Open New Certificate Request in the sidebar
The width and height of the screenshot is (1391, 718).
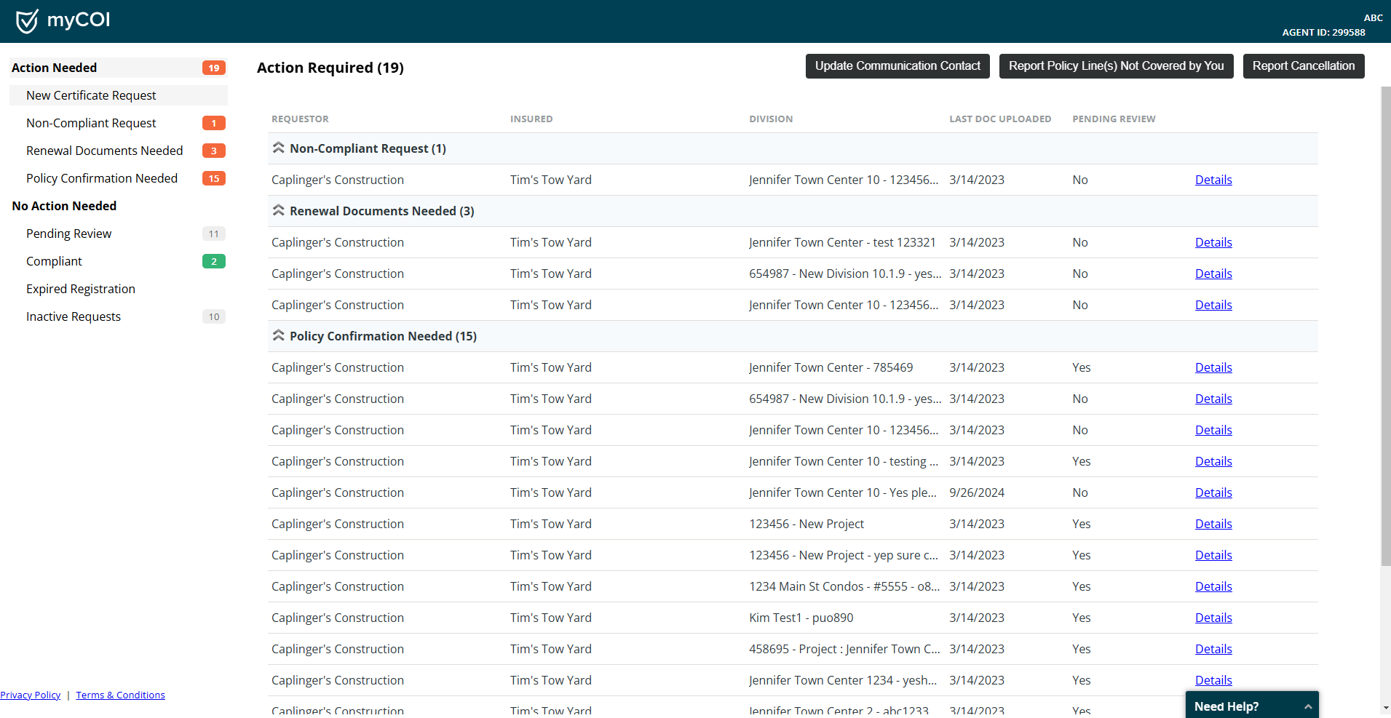pos(90,95)
